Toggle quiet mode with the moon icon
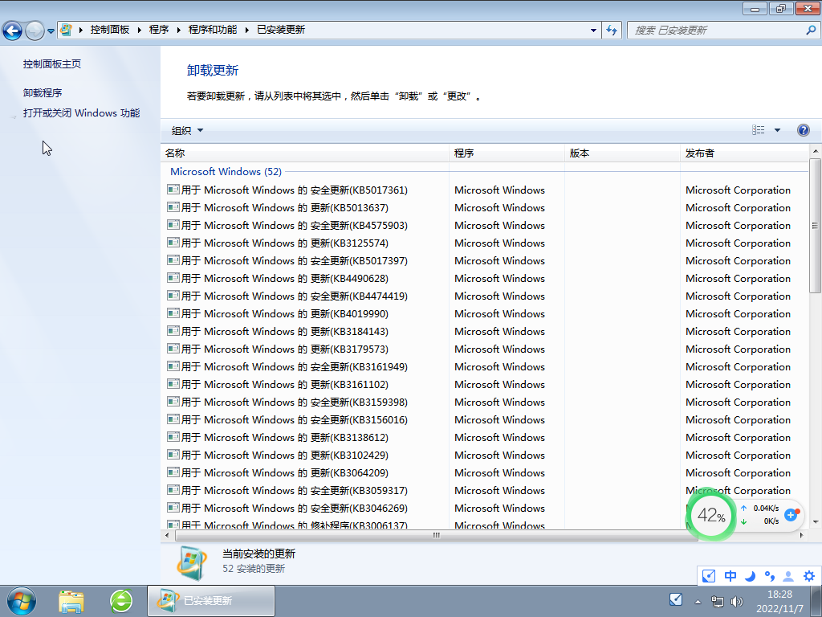This screenshot has width=822, height=617. pyautogui.click(x=749, y=576)
